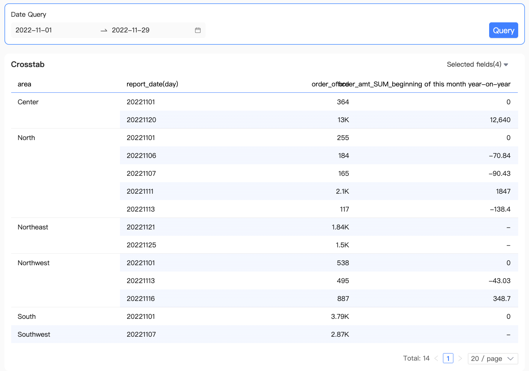529x371 pixels.
Task: Select the Center area cell
Action: (28, 102)
